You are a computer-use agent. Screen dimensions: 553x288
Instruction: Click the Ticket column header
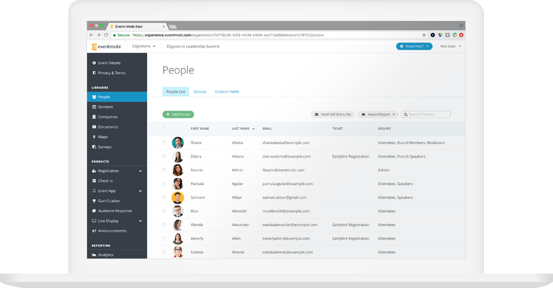[x=337, y=129]
